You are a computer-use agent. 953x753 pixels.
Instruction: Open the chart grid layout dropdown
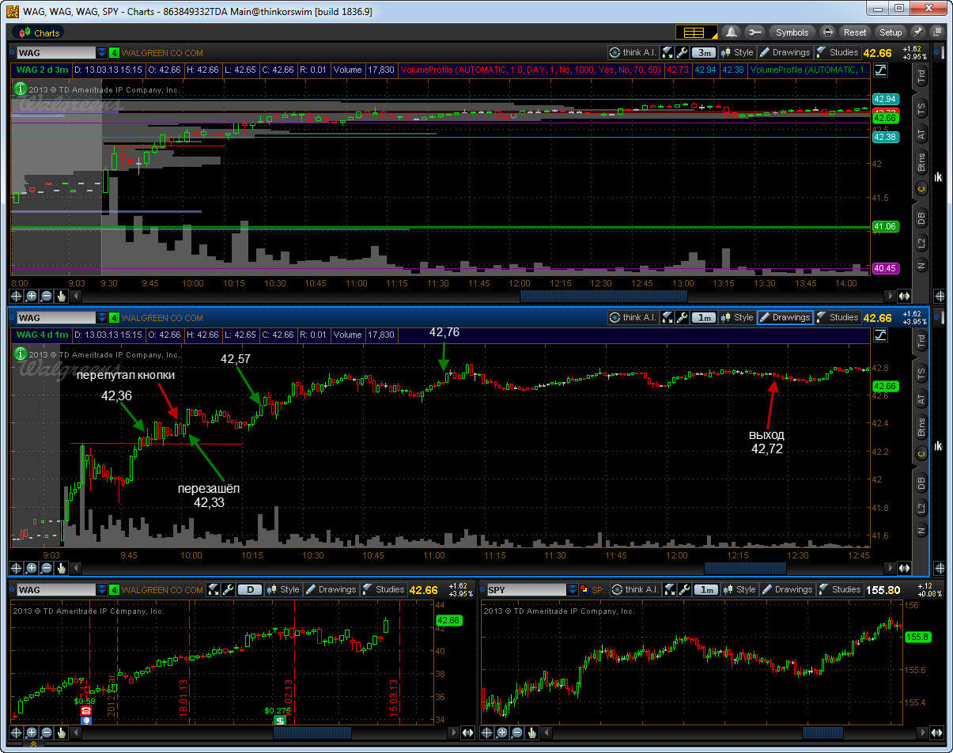(697, 32)
